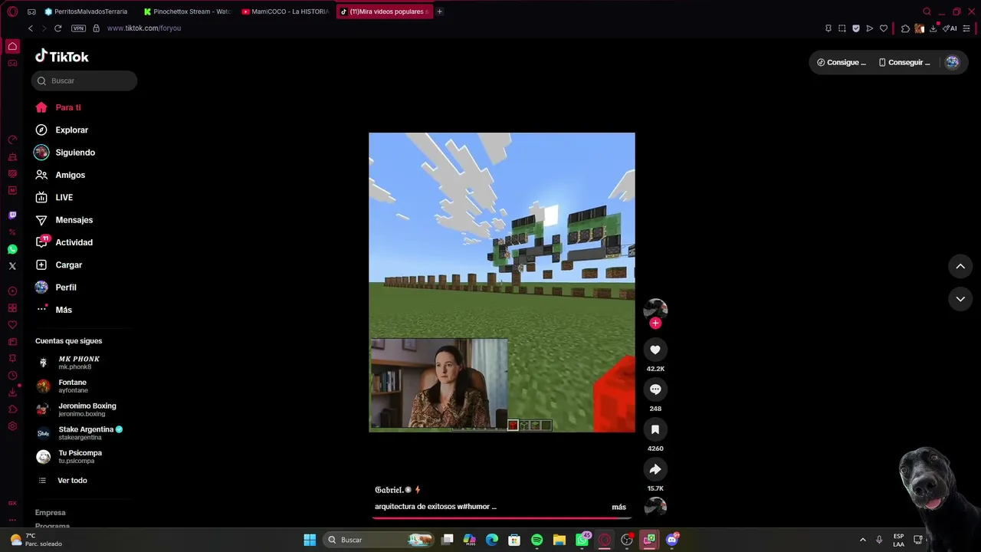
Task: Click the 'Consigue ...' button
Action: 842,63
